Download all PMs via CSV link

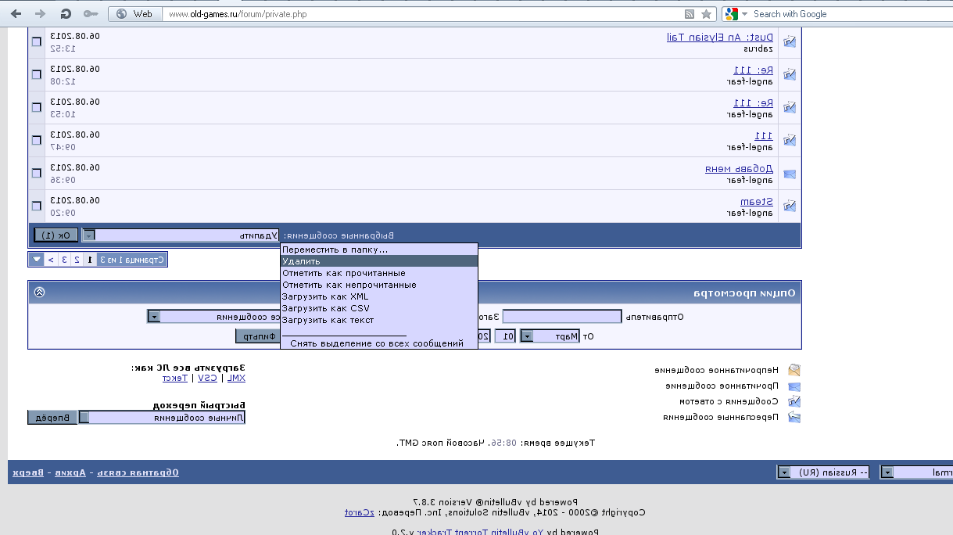208,378
